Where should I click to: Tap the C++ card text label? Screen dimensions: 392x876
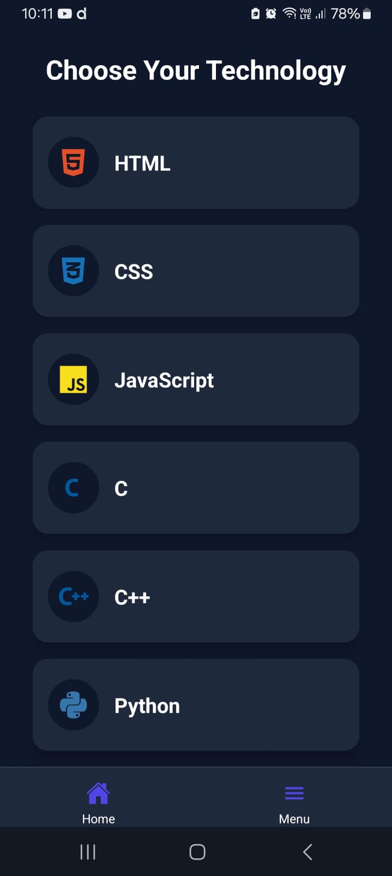point(132,597)
